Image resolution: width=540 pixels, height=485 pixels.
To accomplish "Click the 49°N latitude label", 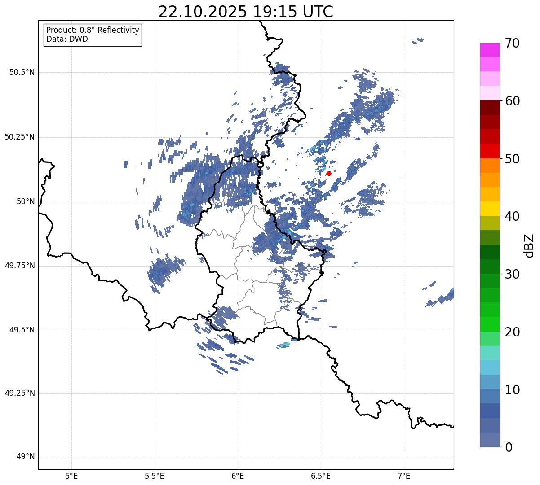I will pyautogui.click(x=26, y=457).
